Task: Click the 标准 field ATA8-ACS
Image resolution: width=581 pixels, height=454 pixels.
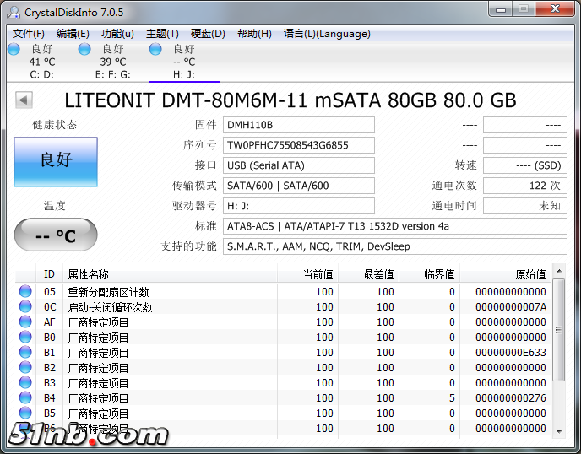Action: coord(395,226)
